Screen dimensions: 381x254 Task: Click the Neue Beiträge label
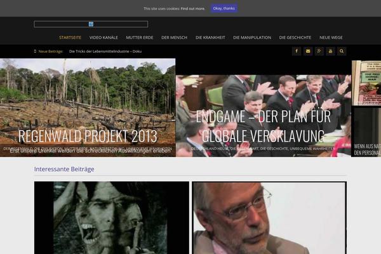coord(51,51)
